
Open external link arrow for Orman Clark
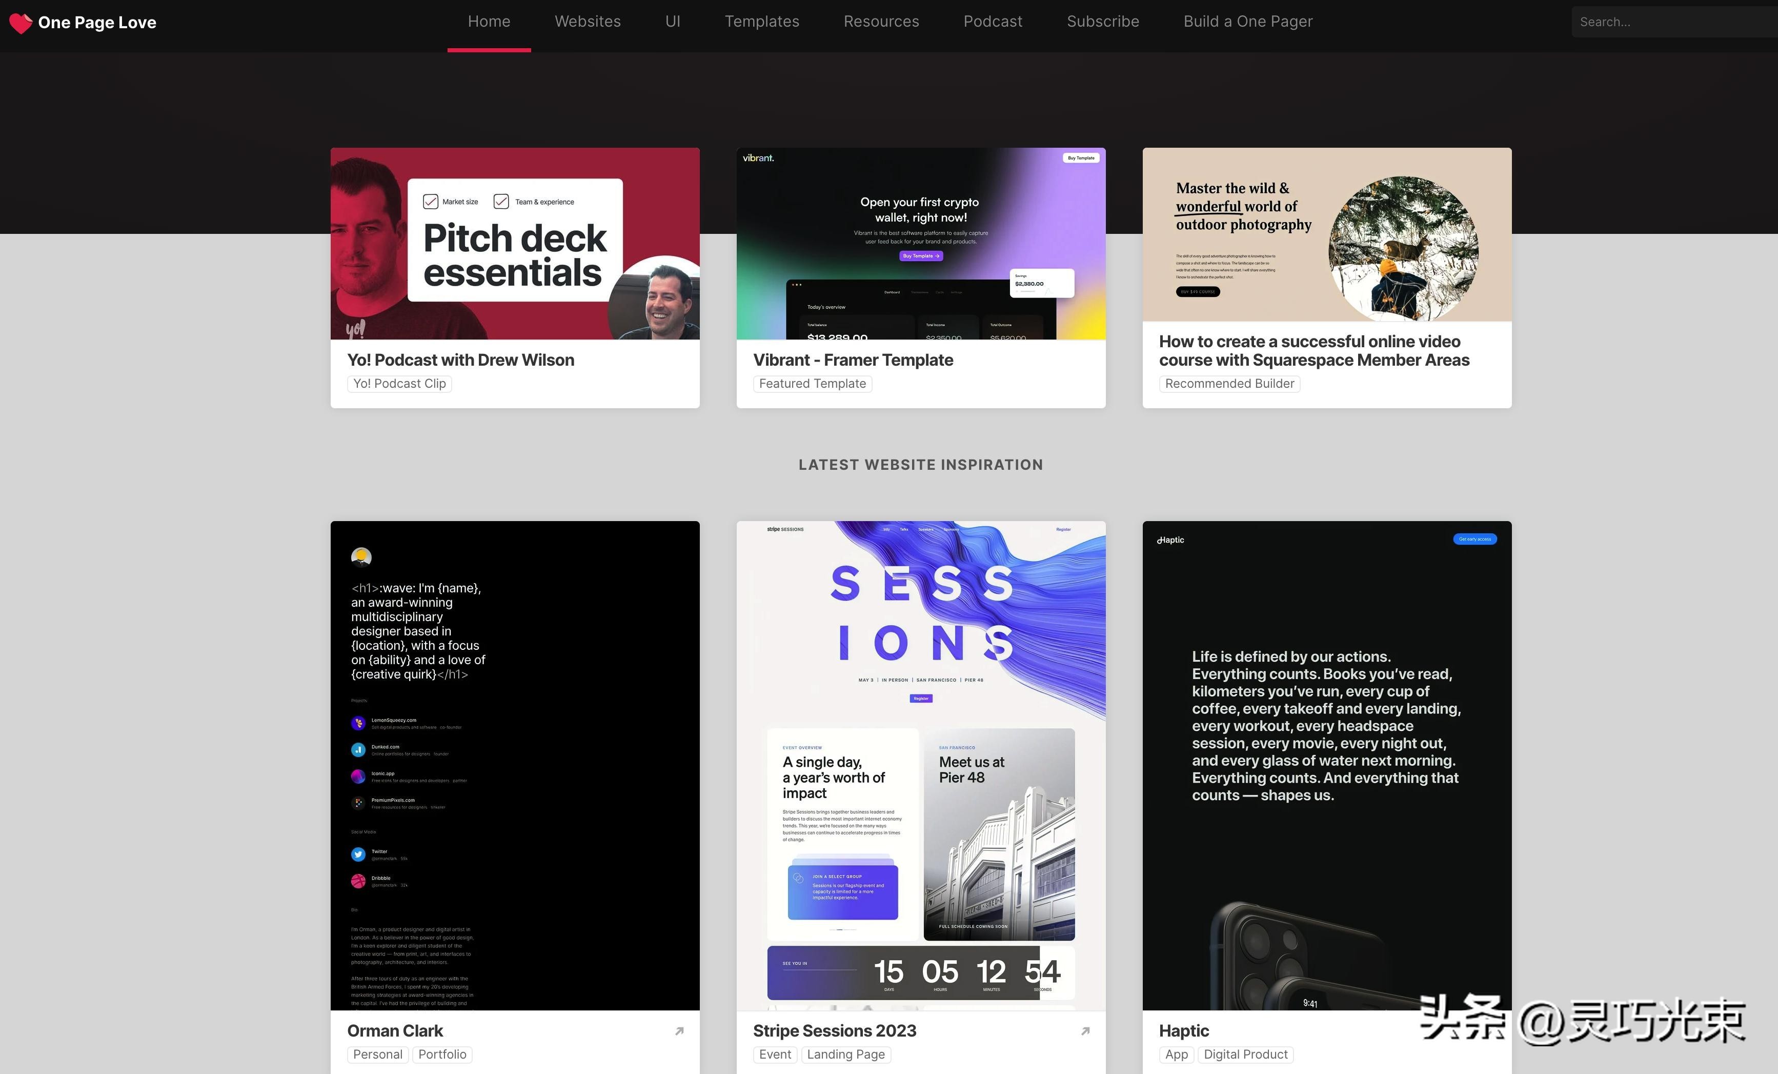click(679, 1031)
